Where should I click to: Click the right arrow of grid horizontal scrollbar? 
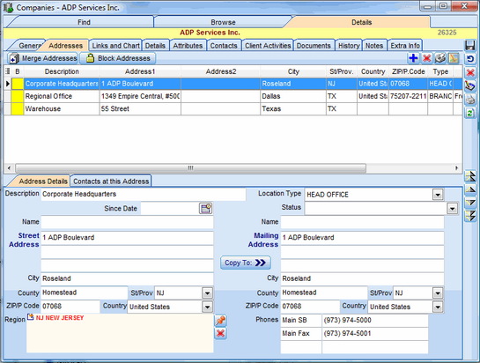456,168
